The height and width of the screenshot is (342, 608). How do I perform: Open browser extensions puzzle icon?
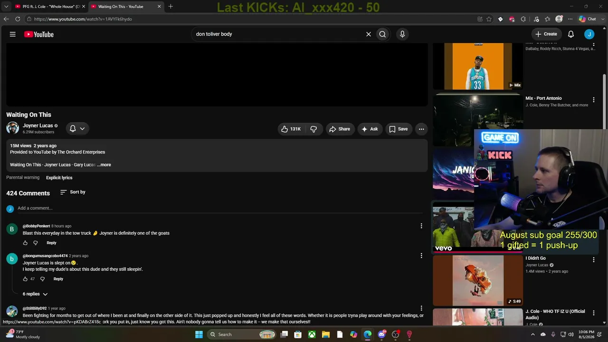tap(523, 19)
